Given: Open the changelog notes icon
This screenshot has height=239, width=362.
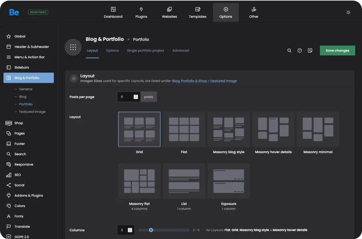Looking at the screenshot, I should click(310, 50).
